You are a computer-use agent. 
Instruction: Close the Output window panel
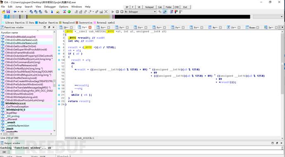[282, 143]
